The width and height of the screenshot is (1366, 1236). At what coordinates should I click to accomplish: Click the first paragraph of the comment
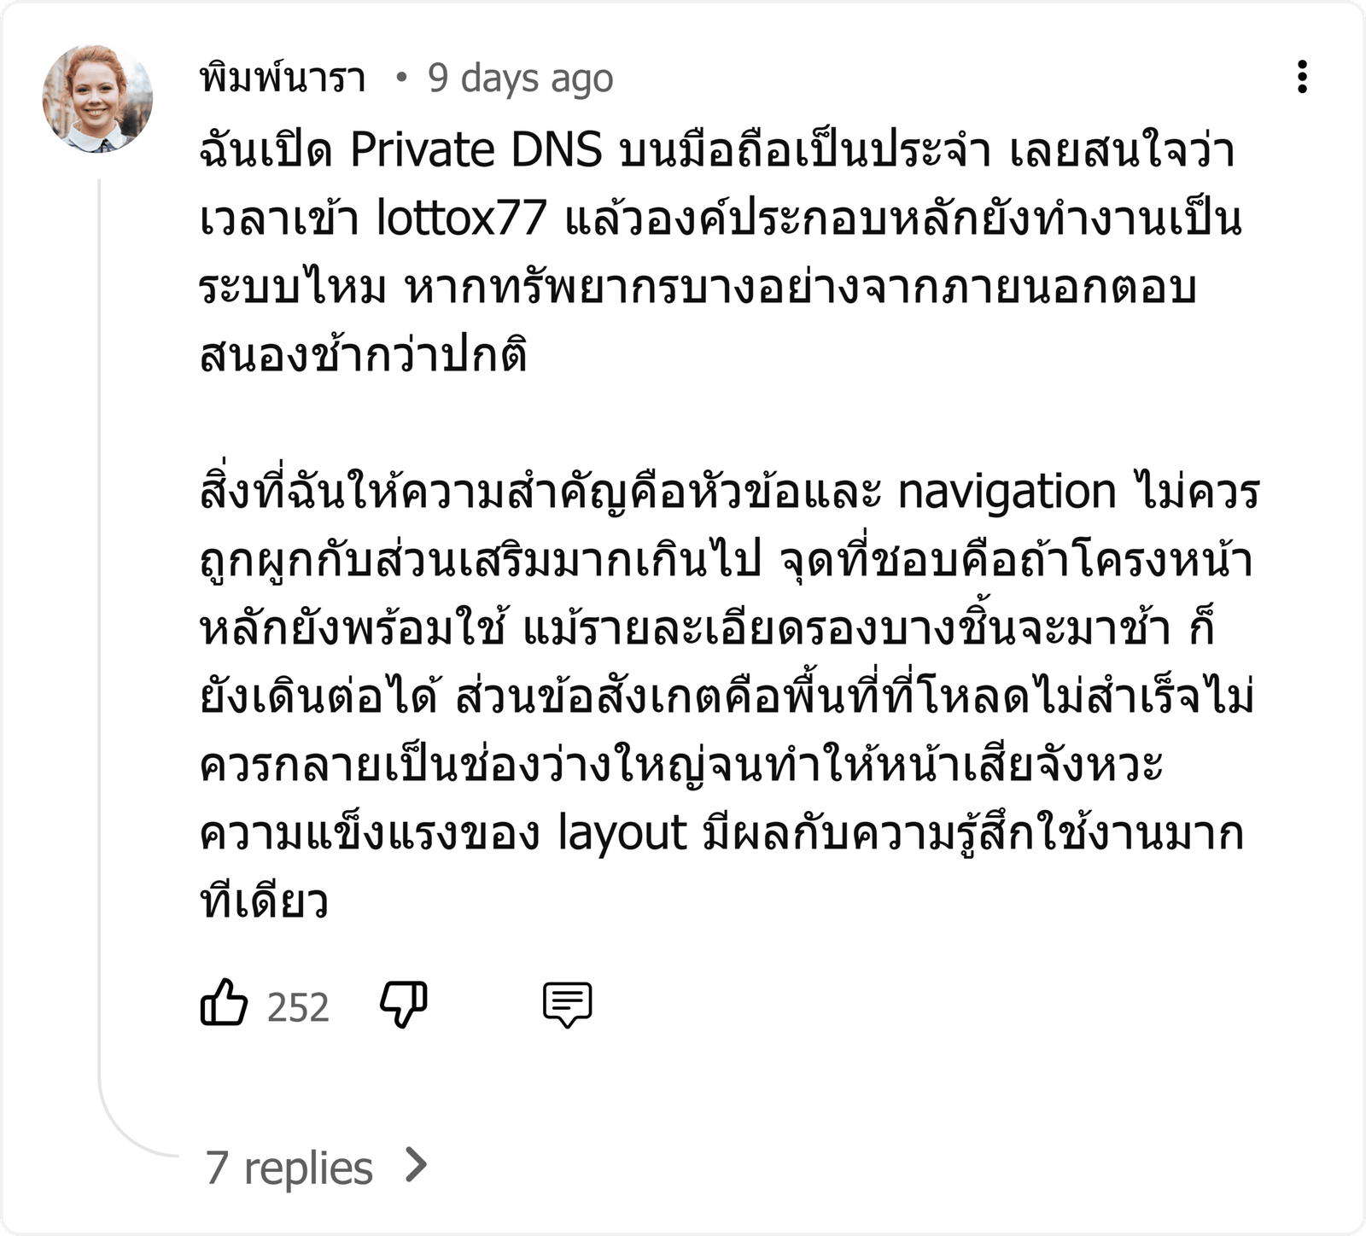(719, 253)
